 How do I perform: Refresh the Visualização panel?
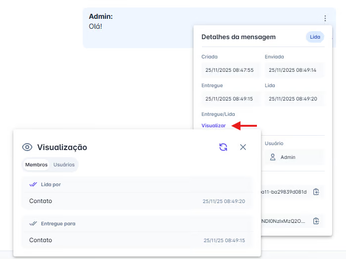(223, 147)
